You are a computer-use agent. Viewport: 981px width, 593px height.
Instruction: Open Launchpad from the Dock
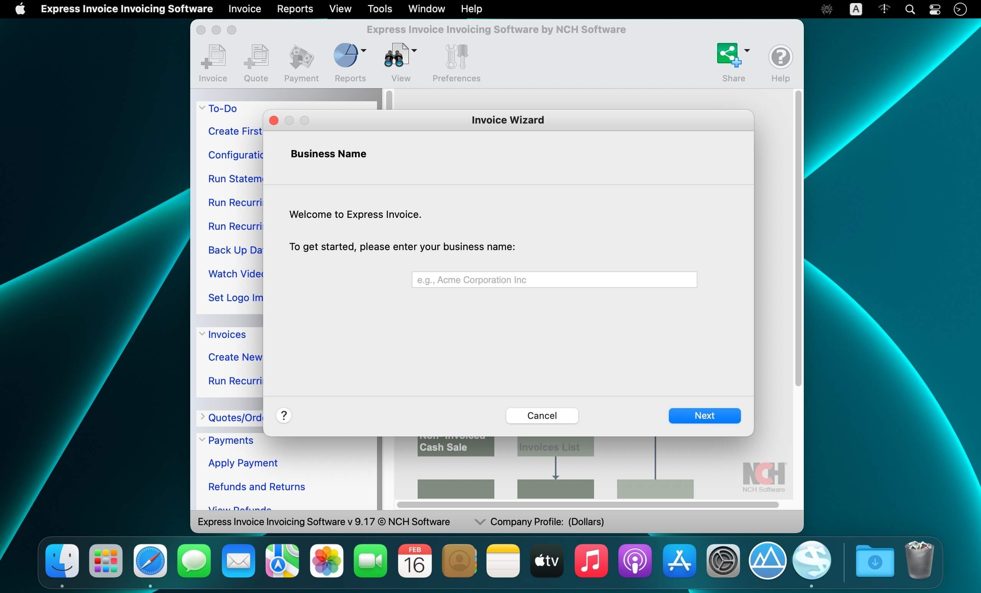coord(106,560)
